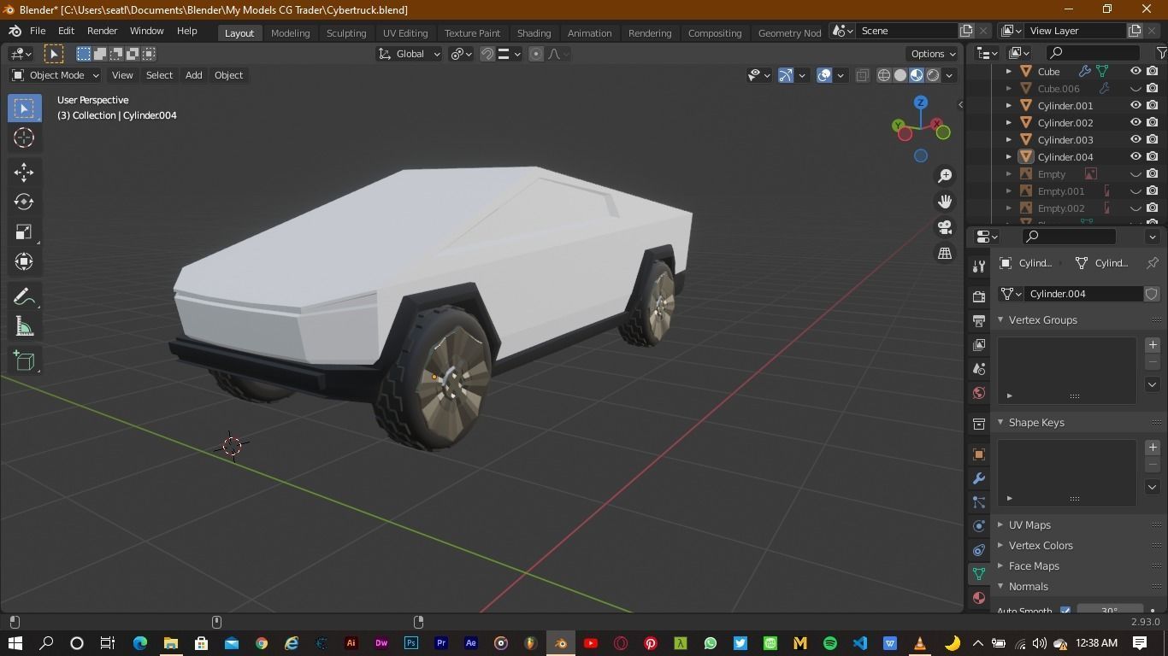The height and width of the screenshot is (656, 1168).
Task: Open the Physics properties tab
Action: [979, 526]
